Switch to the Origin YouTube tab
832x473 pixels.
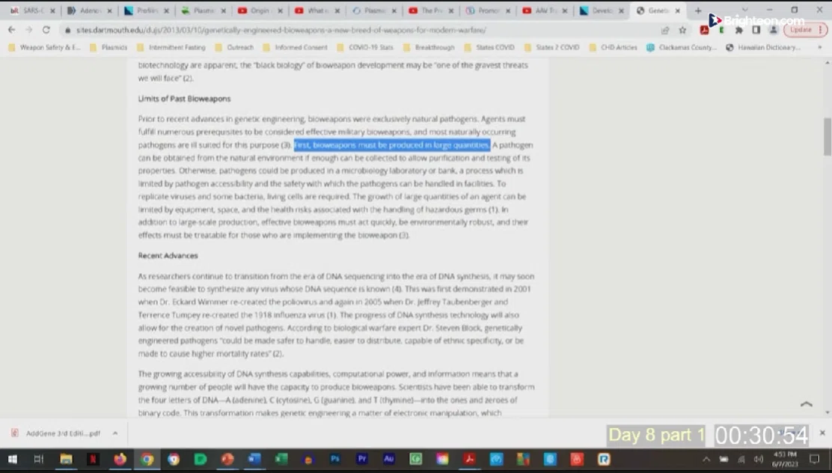pyautogui.click(x=260, y=10)
